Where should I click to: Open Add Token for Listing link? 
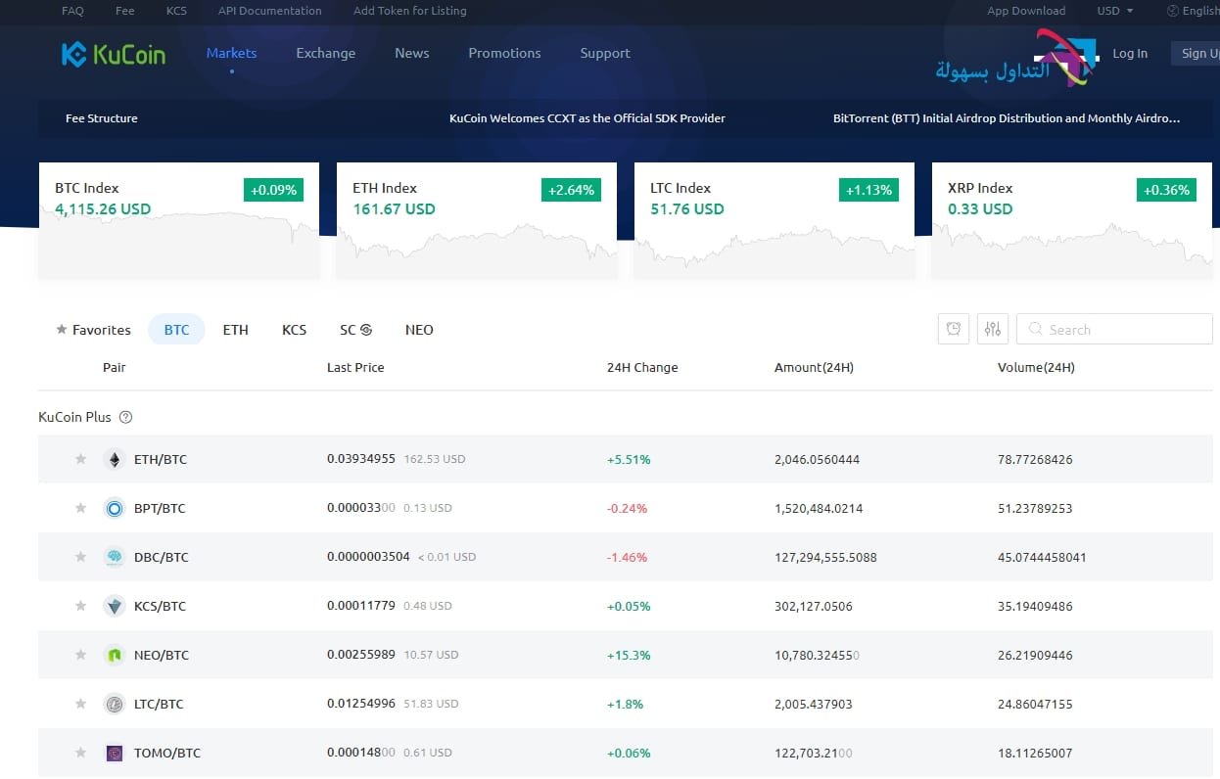409,11
